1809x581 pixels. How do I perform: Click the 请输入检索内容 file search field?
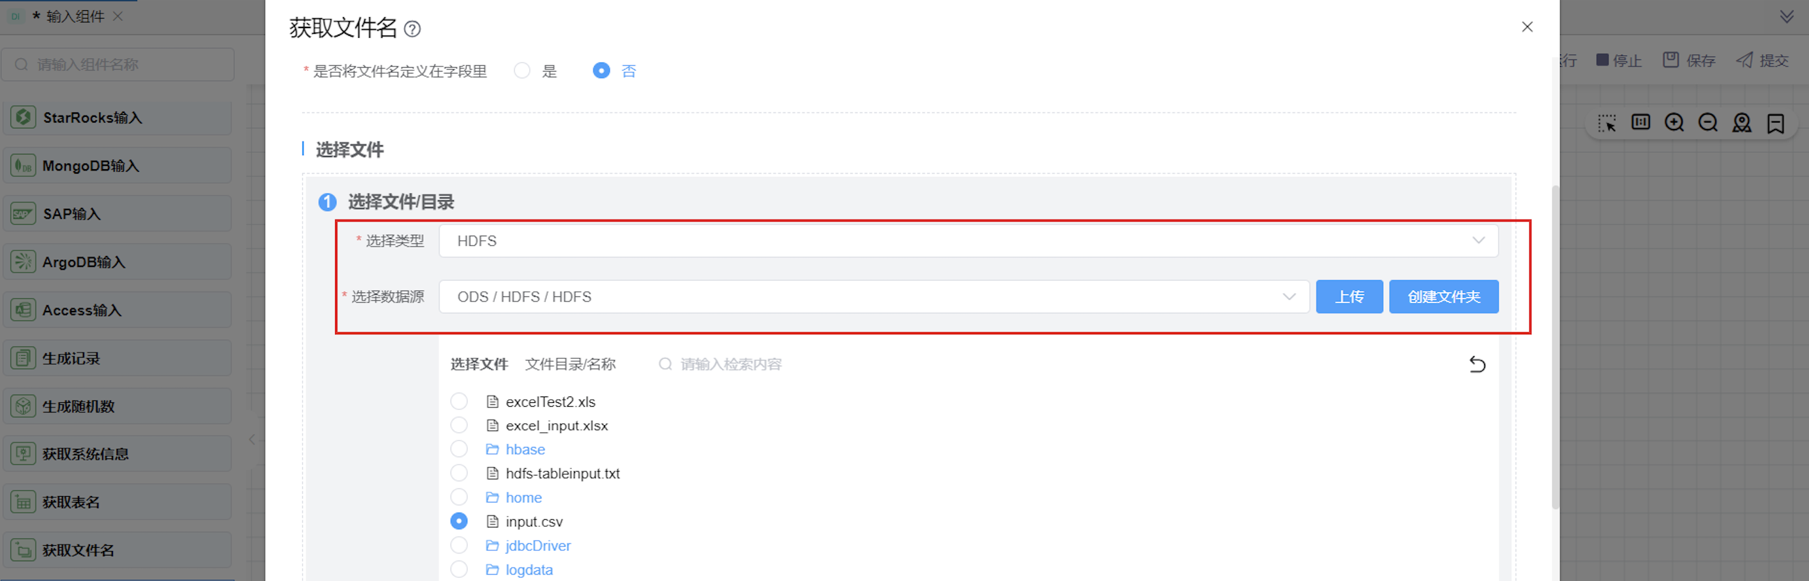pos(730,364)
